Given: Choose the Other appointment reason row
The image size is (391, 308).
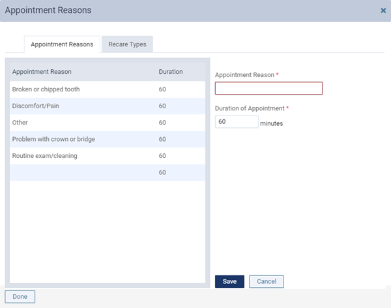Looking at the screenshot, I should click(108, 123).
